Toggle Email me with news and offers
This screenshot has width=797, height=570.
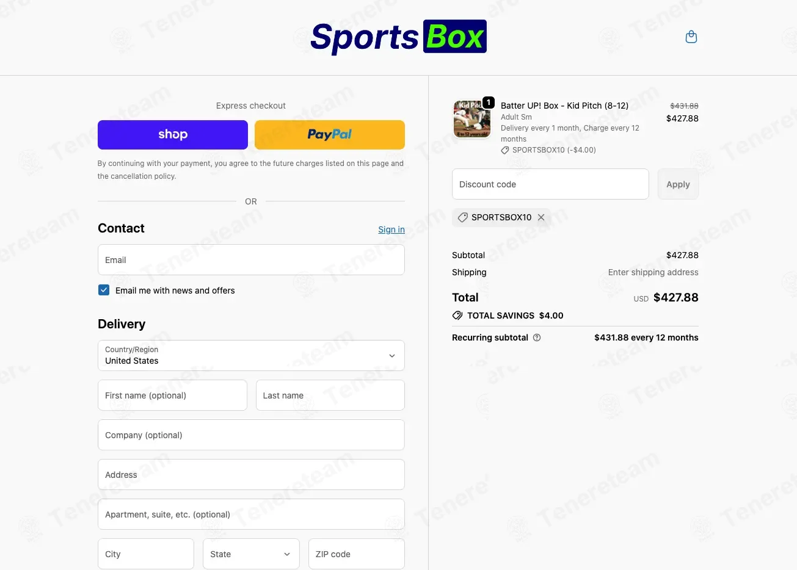click(x=104, y=290)
